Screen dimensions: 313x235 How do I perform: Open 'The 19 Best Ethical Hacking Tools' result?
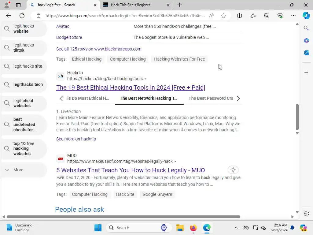pyautogui.click(x=131, y=88)
